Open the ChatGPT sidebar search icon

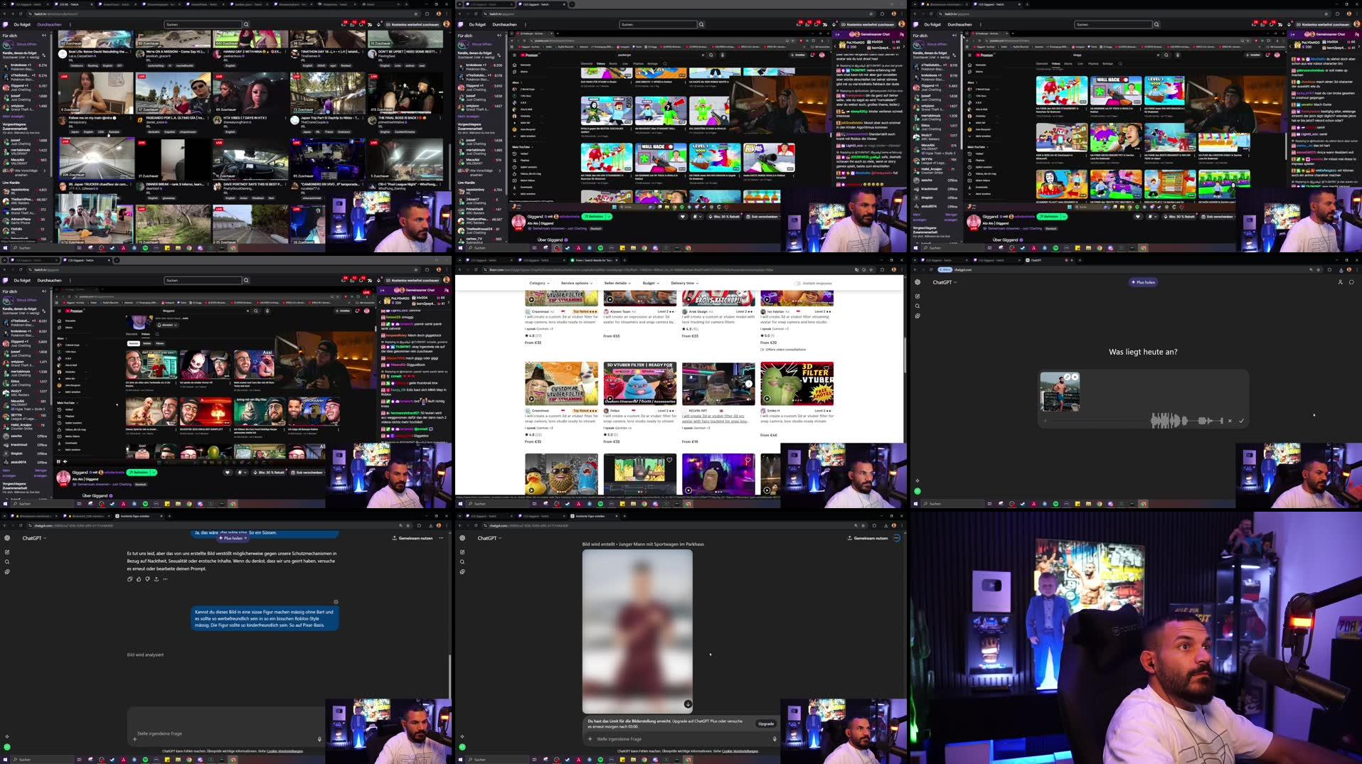(917, 306)
